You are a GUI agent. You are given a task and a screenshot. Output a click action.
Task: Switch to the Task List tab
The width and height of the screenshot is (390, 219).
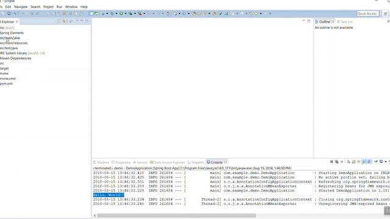point(345,22)
